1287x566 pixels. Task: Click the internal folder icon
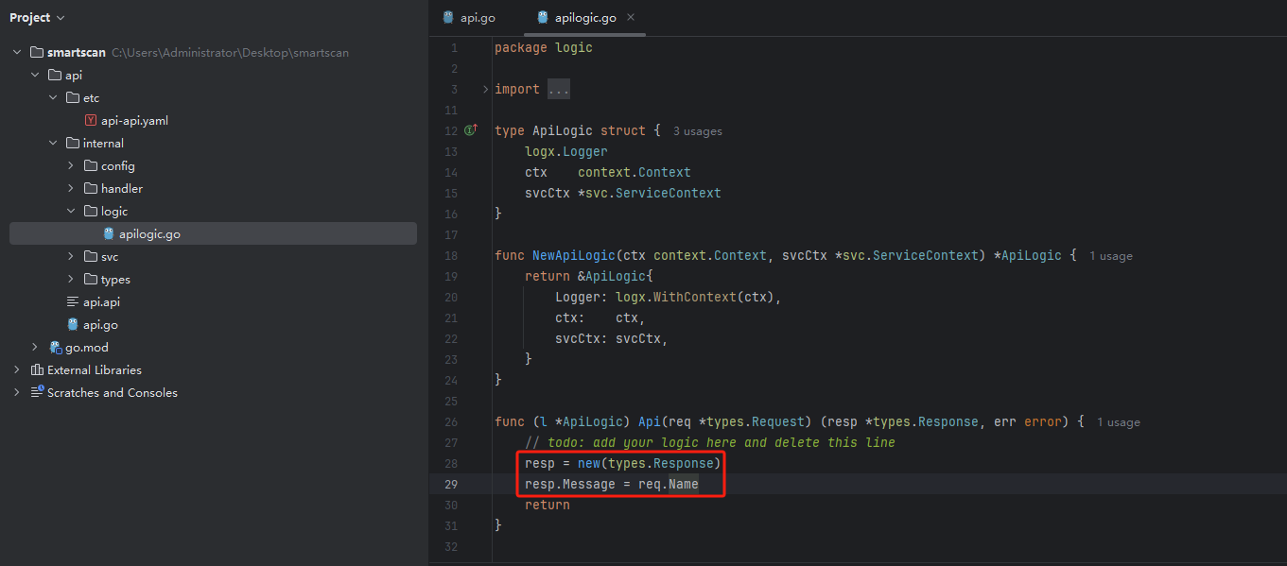[x=73, y=144]
